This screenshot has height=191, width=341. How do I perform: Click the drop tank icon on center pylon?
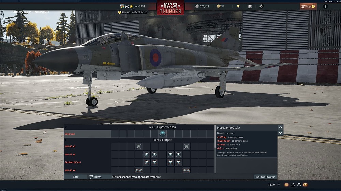(162, 134)
